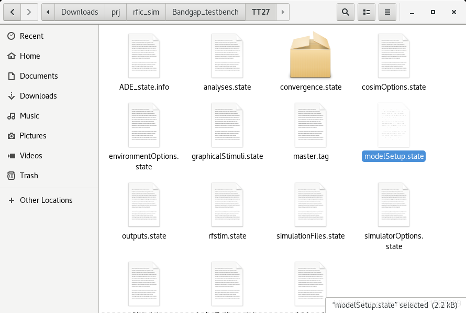Open Other Locations in the sidebar
The height and width of the screenshot is (313, 466).
pos(49,200)
